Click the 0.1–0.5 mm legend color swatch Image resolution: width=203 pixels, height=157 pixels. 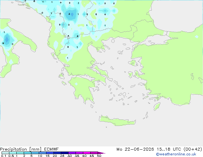pyautogui.click(x=5, y=153)
